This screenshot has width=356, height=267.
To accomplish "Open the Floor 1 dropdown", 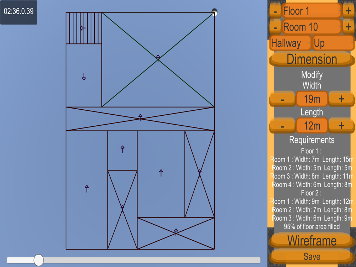I will (312, 11).
